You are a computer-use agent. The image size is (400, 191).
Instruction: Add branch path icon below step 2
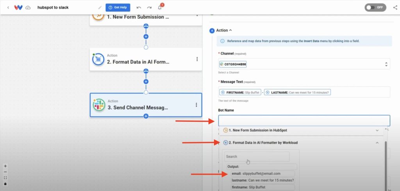click(146, 71)
